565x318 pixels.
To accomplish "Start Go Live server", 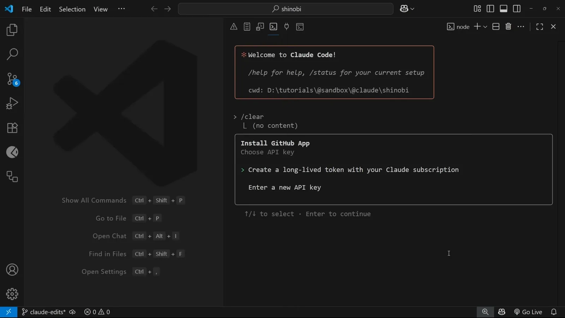I will pos(528,312).
